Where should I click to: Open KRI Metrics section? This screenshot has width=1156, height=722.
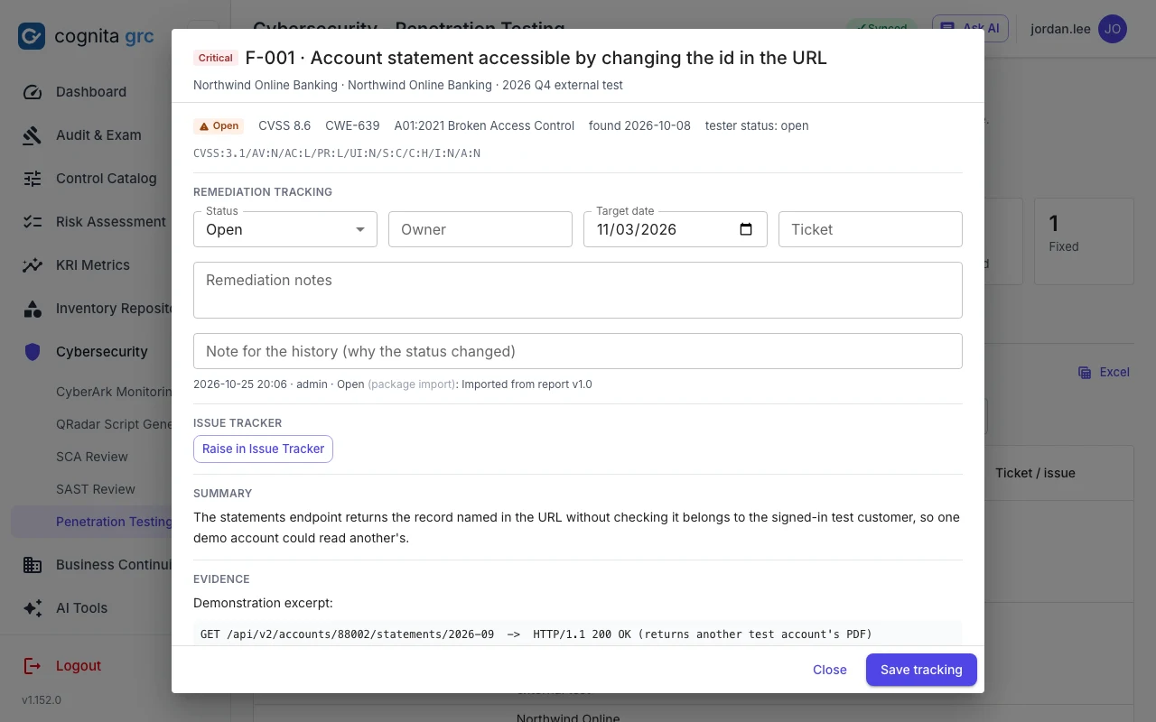click(93, 265)
